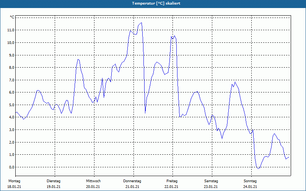Click the date 22.01.21
This screenshot has width=306, height=191.
tap(171, 187)
